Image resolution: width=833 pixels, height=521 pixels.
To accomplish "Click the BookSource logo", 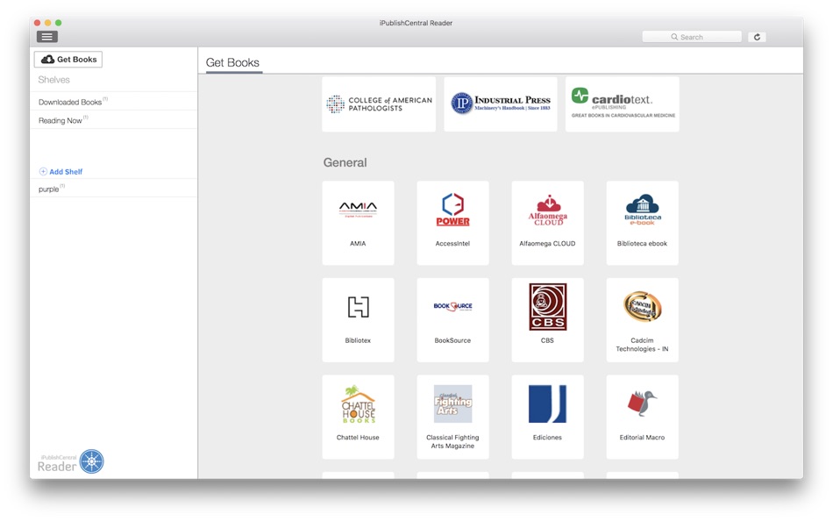I will (452, 306).
